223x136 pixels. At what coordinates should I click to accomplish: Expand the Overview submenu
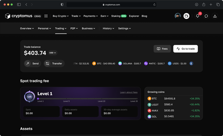tap(27, 28)
